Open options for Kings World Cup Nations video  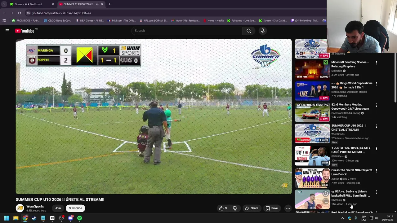(x=377, y=84)
